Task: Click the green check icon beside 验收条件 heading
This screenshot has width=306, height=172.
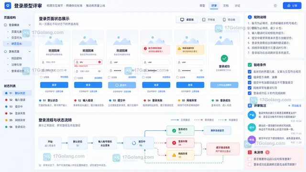Action: (250, 65)
